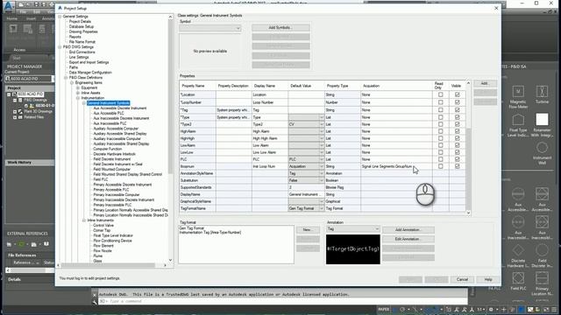Switch to the Start drawing tab
This screenshot has width=561, height=315.
17,58
